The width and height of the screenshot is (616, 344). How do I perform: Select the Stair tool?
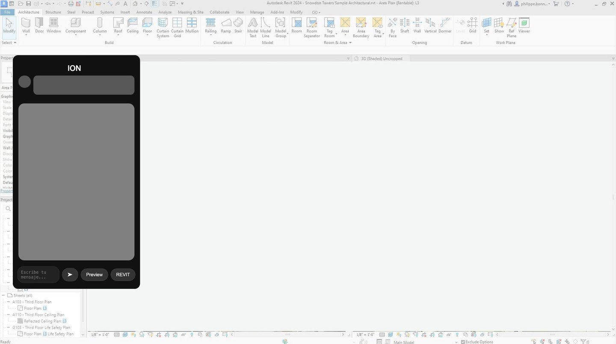pos(238,26)
